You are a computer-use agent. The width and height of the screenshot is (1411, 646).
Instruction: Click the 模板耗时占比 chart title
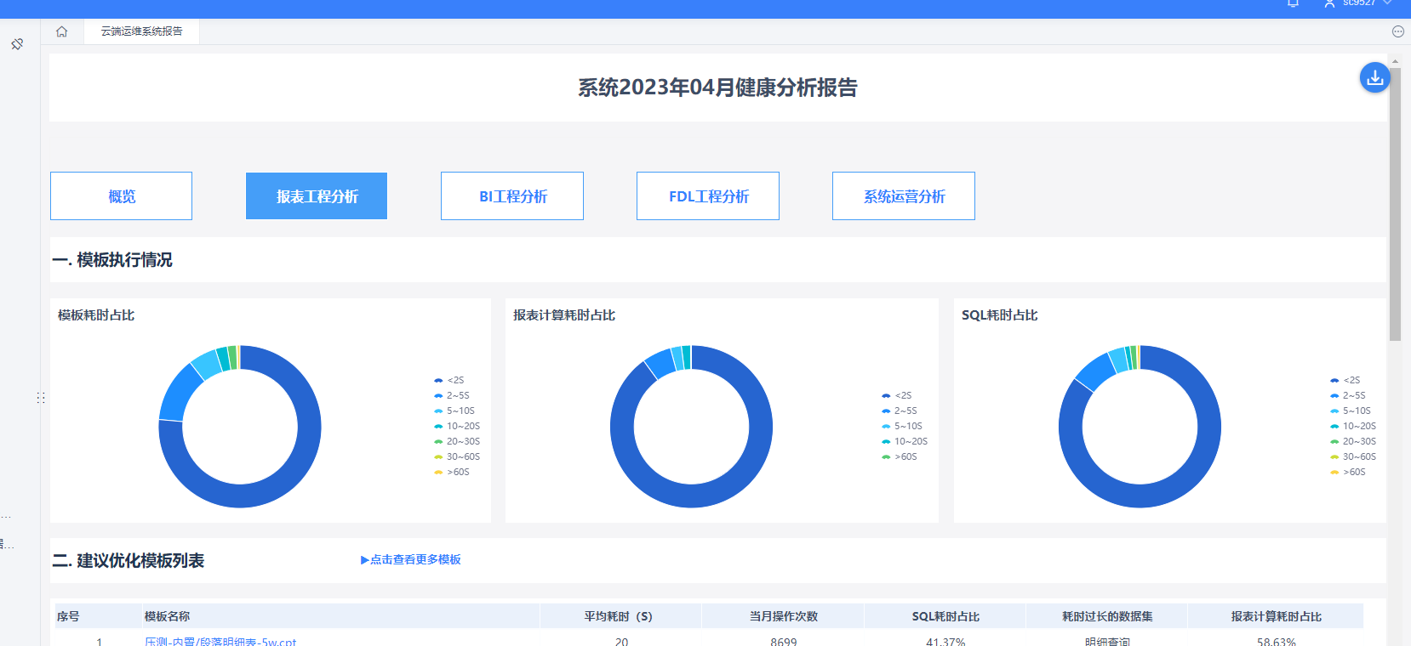[x=96, y=315]
